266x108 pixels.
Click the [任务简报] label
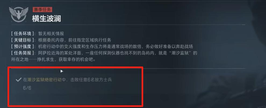[23, 53]
